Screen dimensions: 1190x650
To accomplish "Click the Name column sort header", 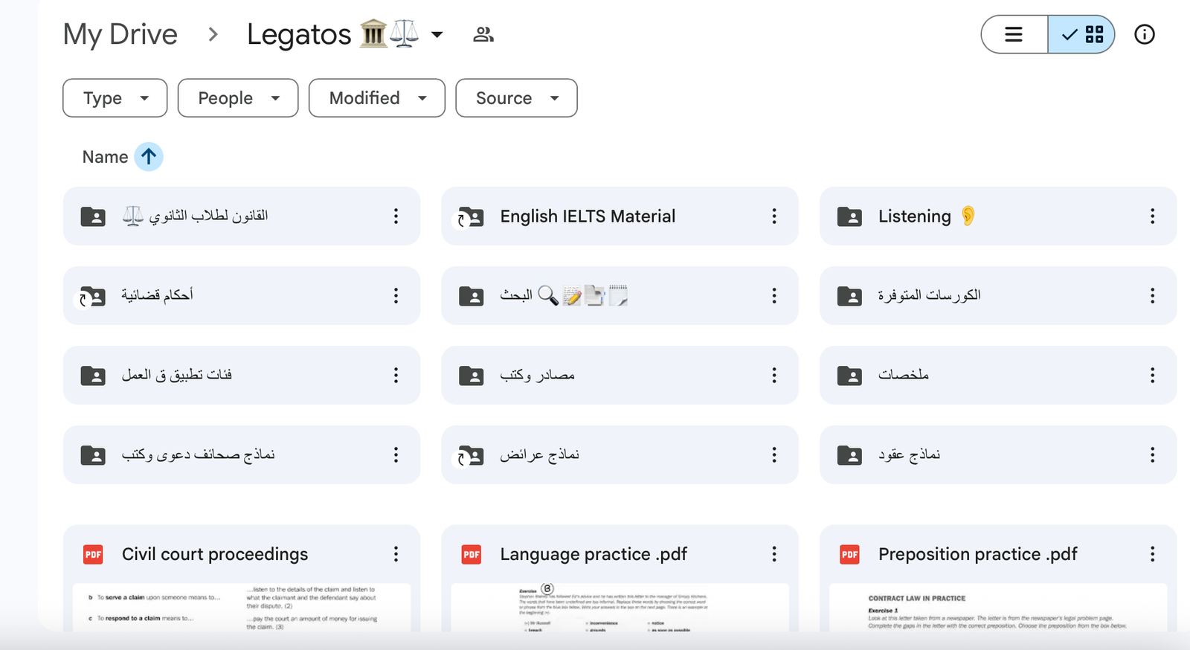I will coord(105,157).
